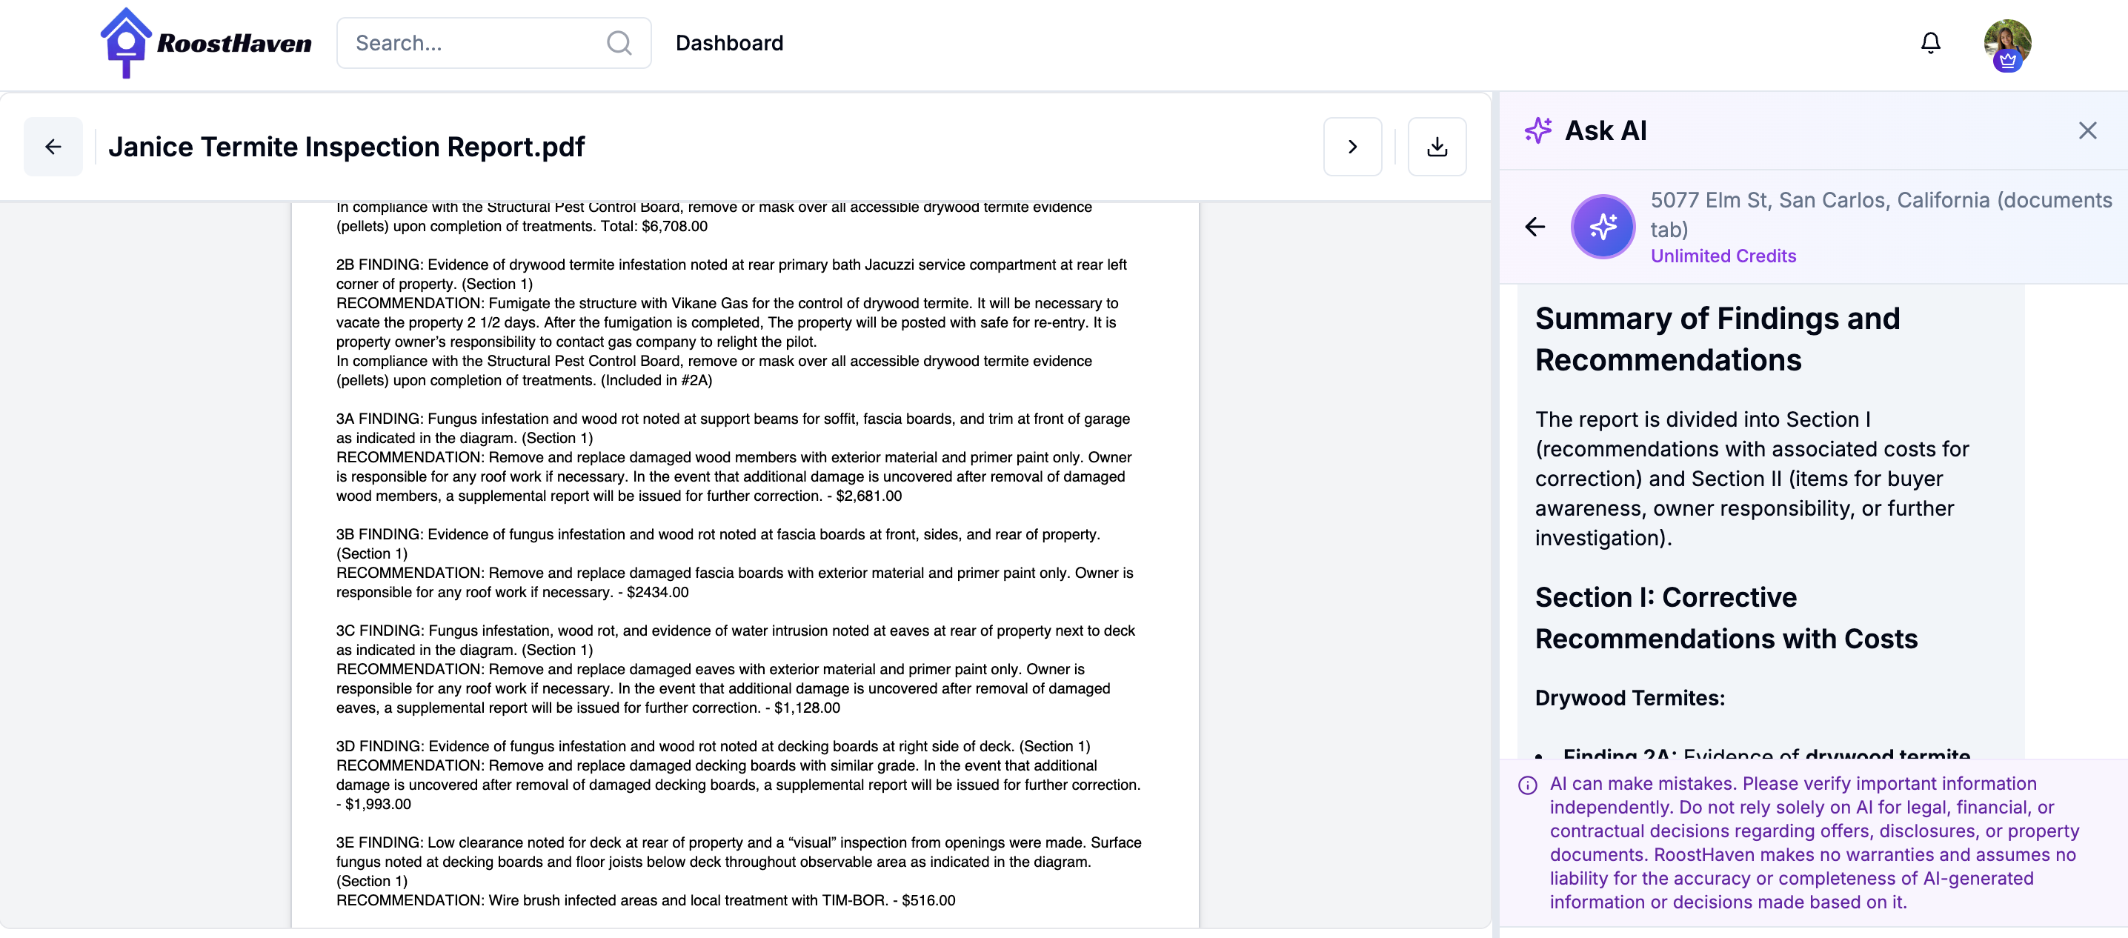Image resolution: width=2128 pixels, height=938 pixels.
Task: Open the user profile avatar
Action: click(x=2006, y=44)
